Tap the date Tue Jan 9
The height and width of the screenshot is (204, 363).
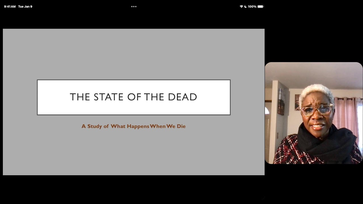(25, 7)
